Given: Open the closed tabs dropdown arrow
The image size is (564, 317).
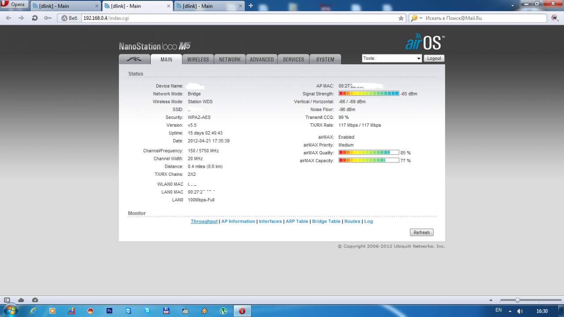Looking at the screenshot, I should (x=512, y=5).
